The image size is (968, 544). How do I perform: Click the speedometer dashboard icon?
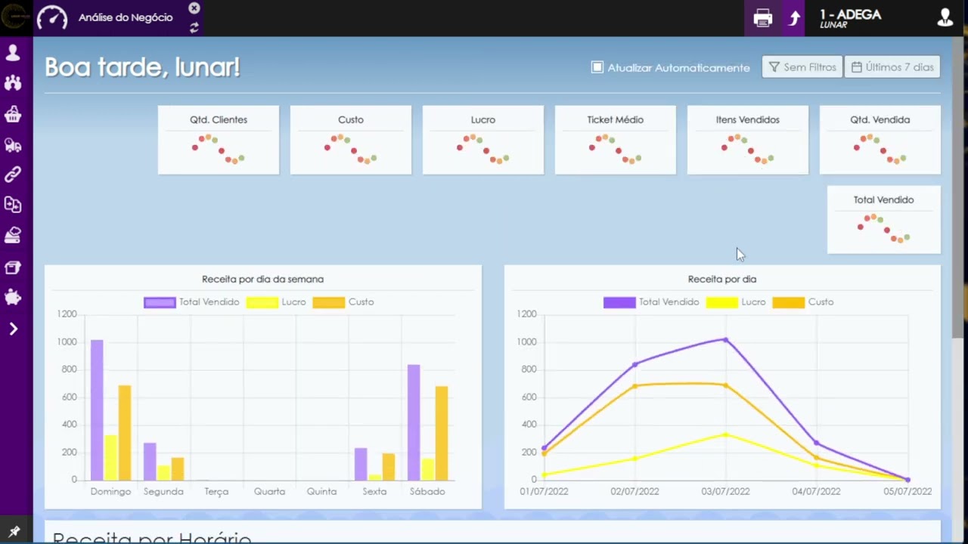point(52,17)
